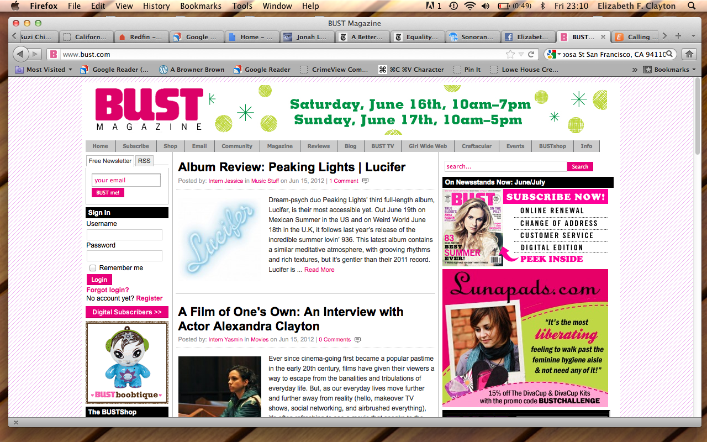Click the Username input field

pyautogui.click(x=124, y=235)
